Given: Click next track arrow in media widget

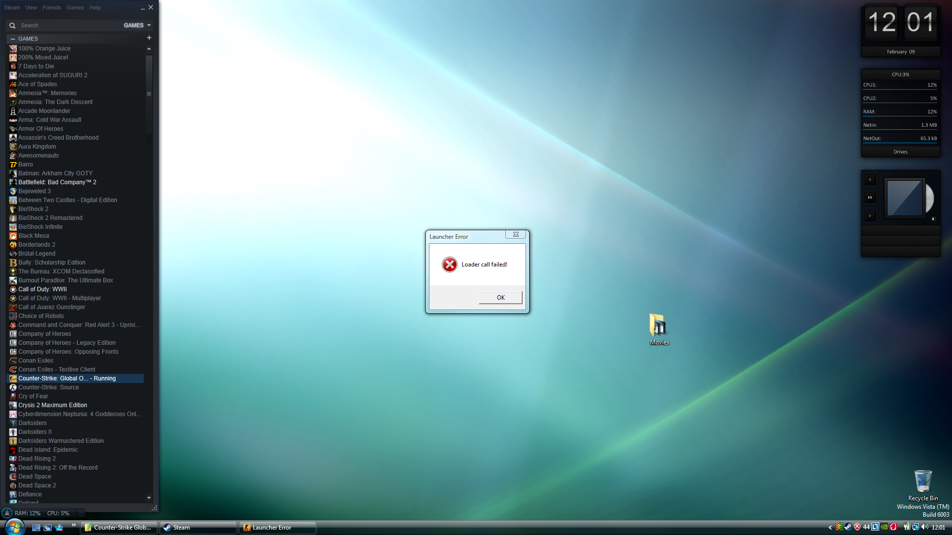Looking at the screenshot, I should 870,215.
